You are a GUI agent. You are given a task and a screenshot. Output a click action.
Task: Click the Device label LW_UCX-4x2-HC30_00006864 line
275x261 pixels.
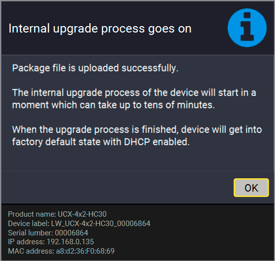click(x=79, y=224)
